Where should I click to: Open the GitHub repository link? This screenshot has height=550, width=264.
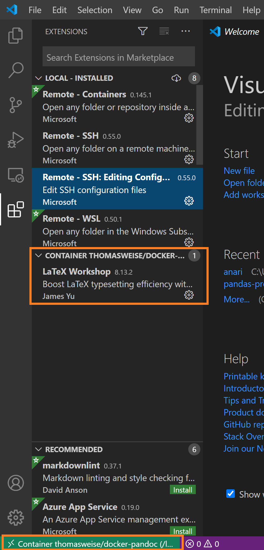click(244, 424)
